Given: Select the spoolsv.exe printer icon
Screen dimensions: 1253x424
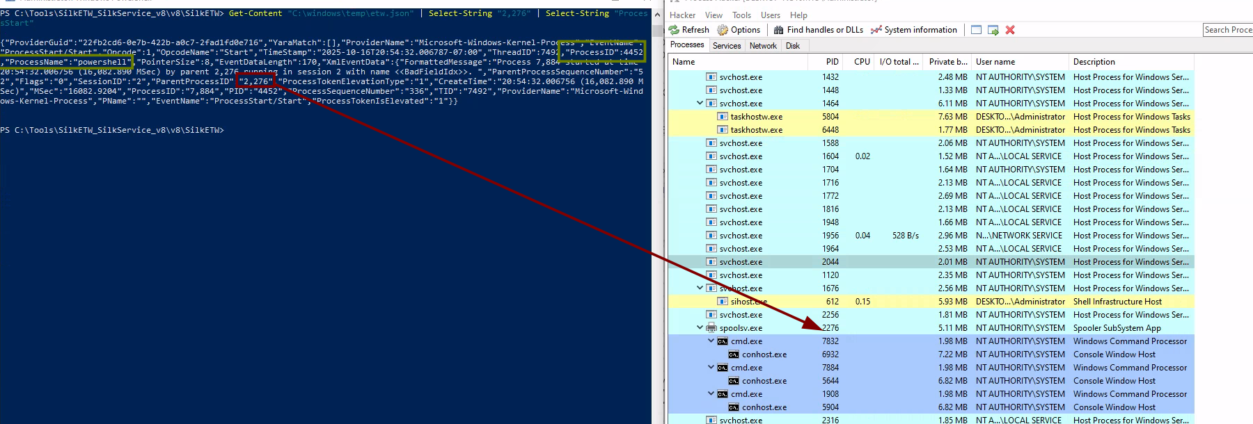Looking at the screenshot, I should coord(711,328).
